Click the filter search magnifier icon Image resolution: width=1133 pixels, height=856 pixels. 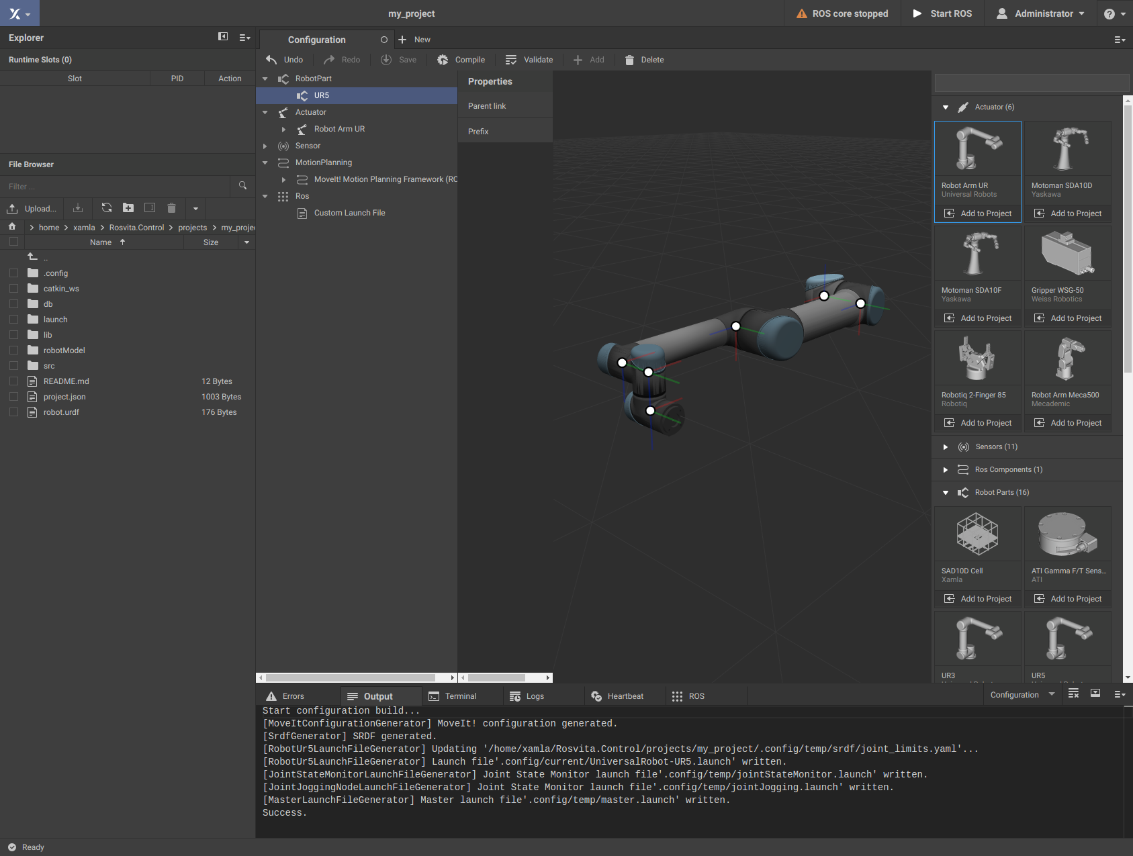[242, 186]
